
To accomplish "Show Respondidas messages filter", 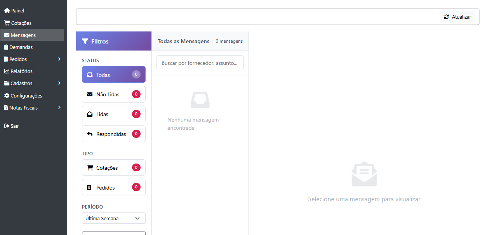I will click(113, 134).
